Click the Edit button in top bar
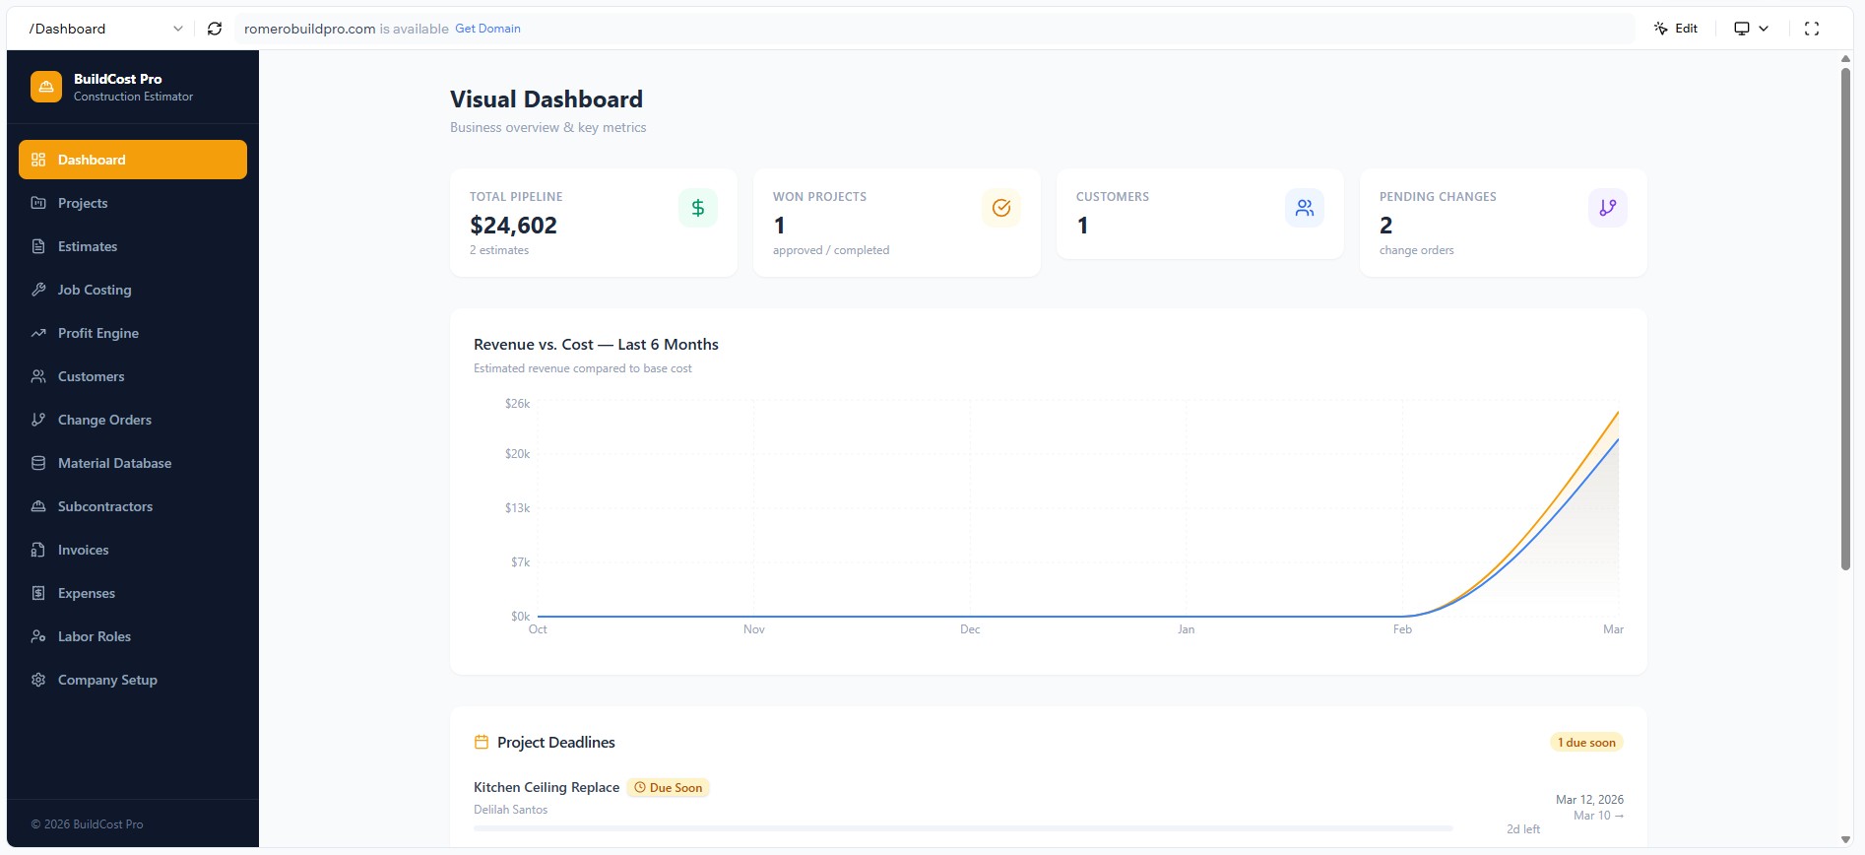Screen dimensions: 1865x855 [x=1676, y=29]
